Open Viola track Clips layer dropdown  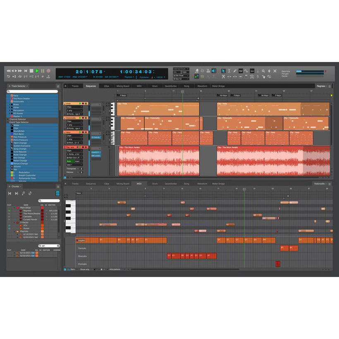(x=74, y=107)
